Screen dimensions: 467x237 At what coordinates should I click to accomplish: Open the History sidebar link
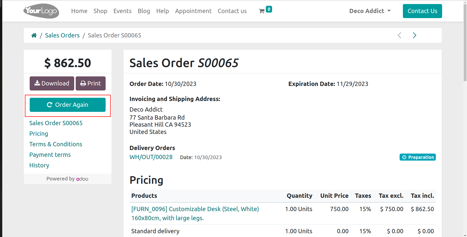pos(39,165)
